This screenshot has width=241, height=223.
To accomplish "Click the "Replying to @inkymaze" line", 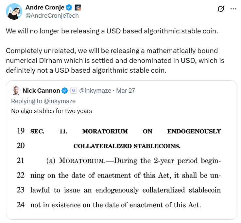I will point(43,101).
